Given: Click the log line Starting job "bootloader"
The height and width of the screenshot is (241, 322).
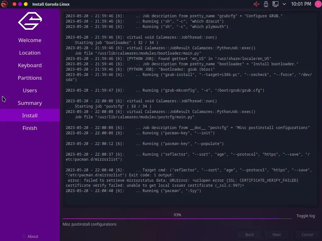Looking at the screenshot, I should (116, 43).
